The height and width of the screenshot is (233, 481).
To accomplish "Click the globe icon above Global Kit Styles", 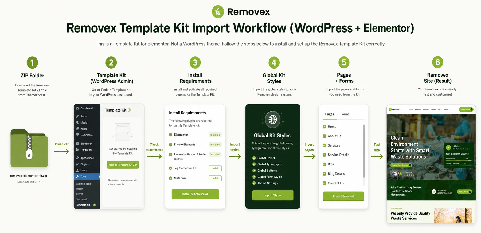I will click(x=273, y=120).
